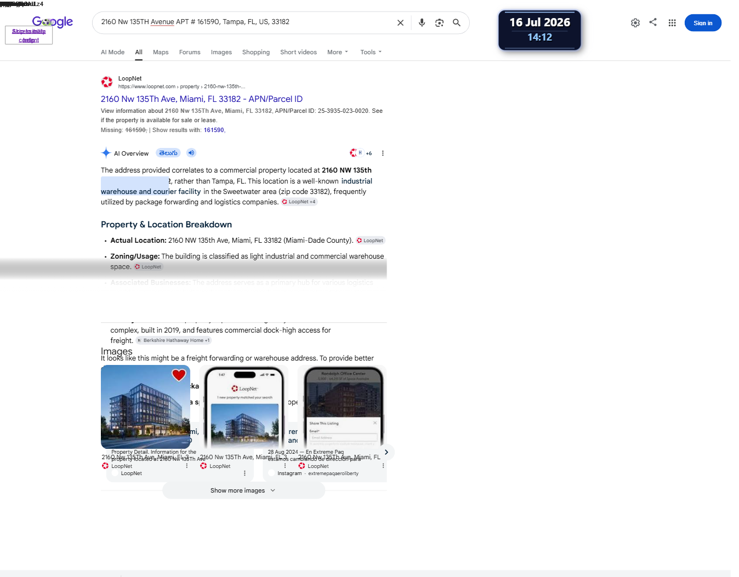The height and width of the screenshot is (577, 739).
Task: Click the LoopNet chip after the Zoning/Usage text
Action: click(x=149, y=267)
